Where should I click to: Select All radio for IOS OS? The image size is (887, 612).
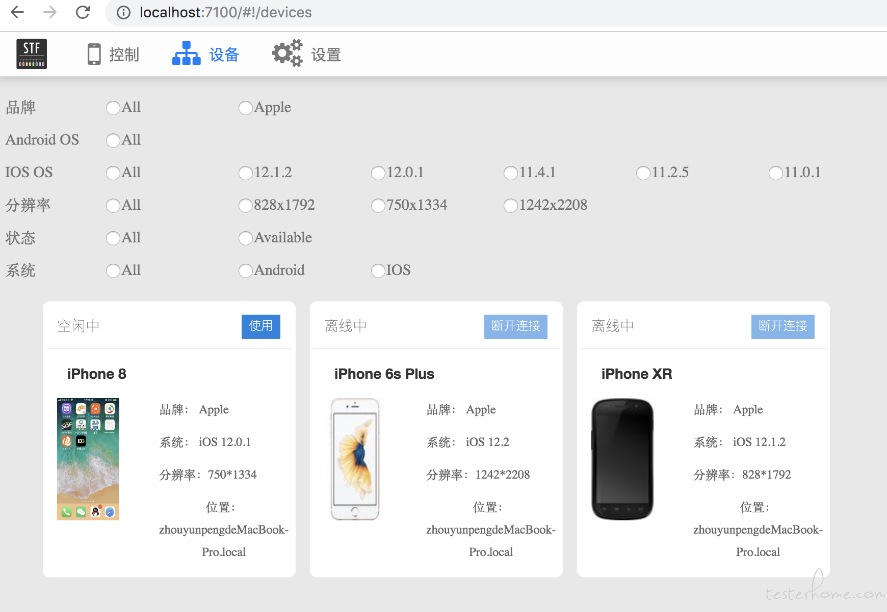click(x=113, y=173)
